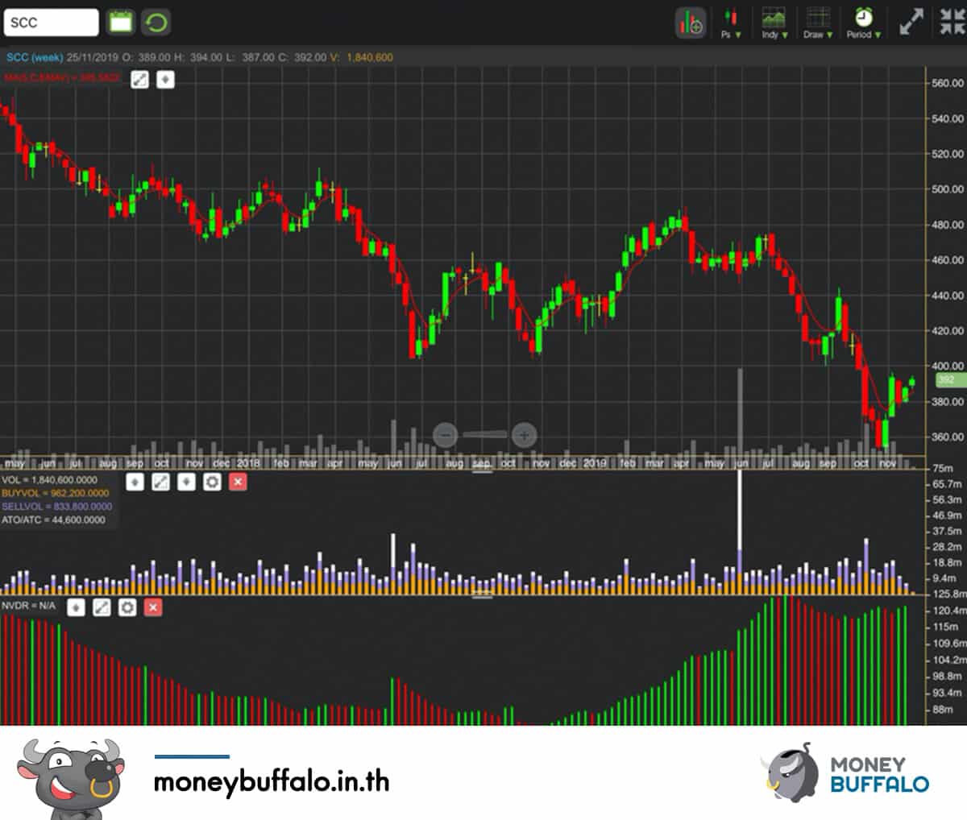Remove the VOL panel with red X

(238, 482)
